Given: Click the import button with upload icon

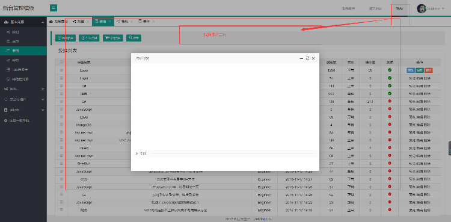Looking at the screenshot, I should [89, 38].
